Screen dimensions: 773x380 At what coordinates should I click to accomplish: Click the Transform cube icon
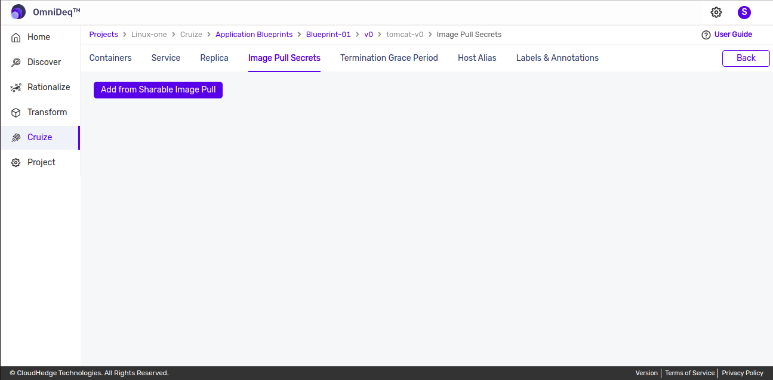[16, 112]
